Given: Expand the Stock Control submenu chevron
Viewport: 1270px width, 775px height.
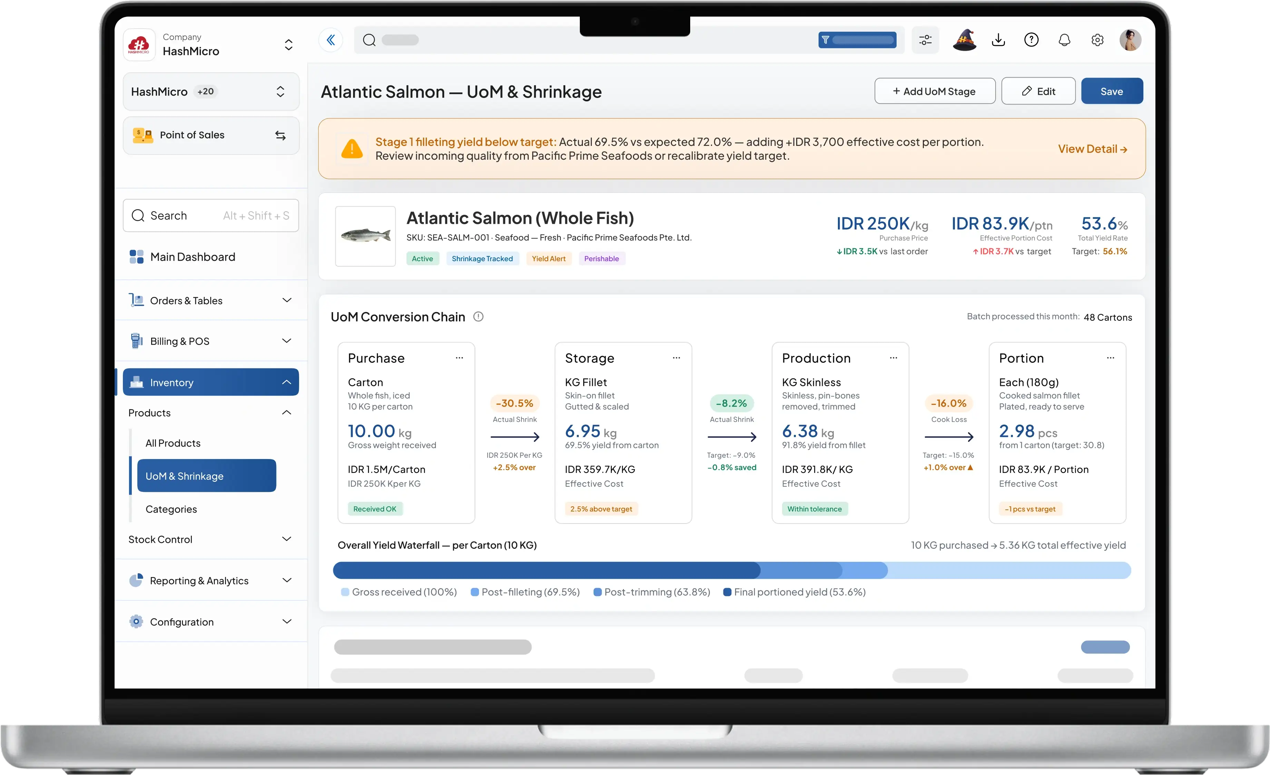Looking at the screenshot, I should [287, 539].
